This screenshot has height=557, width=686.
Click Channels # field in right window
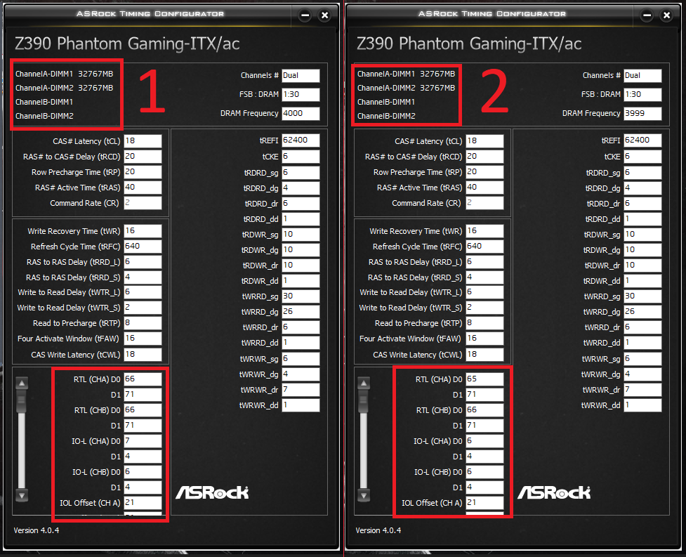642,75
